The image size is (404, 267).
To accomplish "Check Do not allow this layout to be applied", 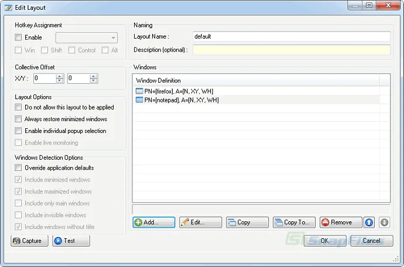I will tap(18, 107).
